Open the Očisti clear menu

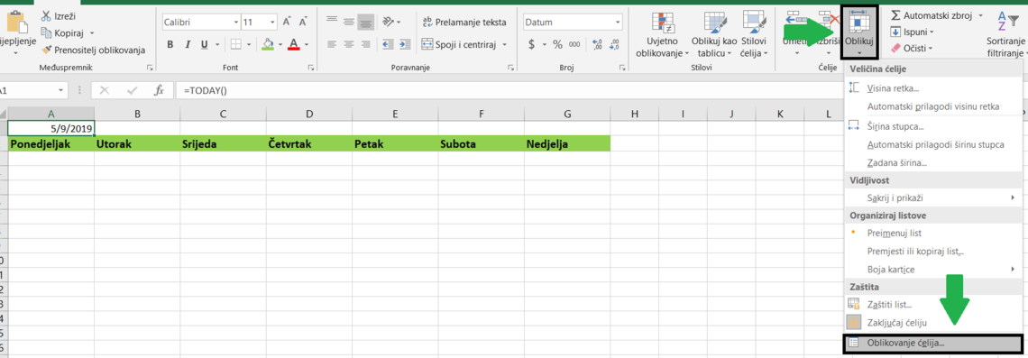point(912,48)
